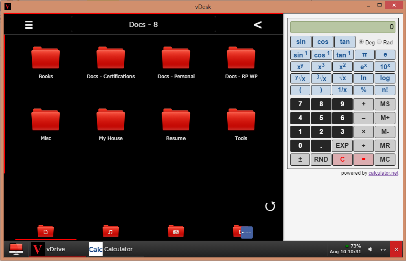This screenshot has height=261, width=406.
Task: Select the Rad radio button
Action: tap(379, 42)
